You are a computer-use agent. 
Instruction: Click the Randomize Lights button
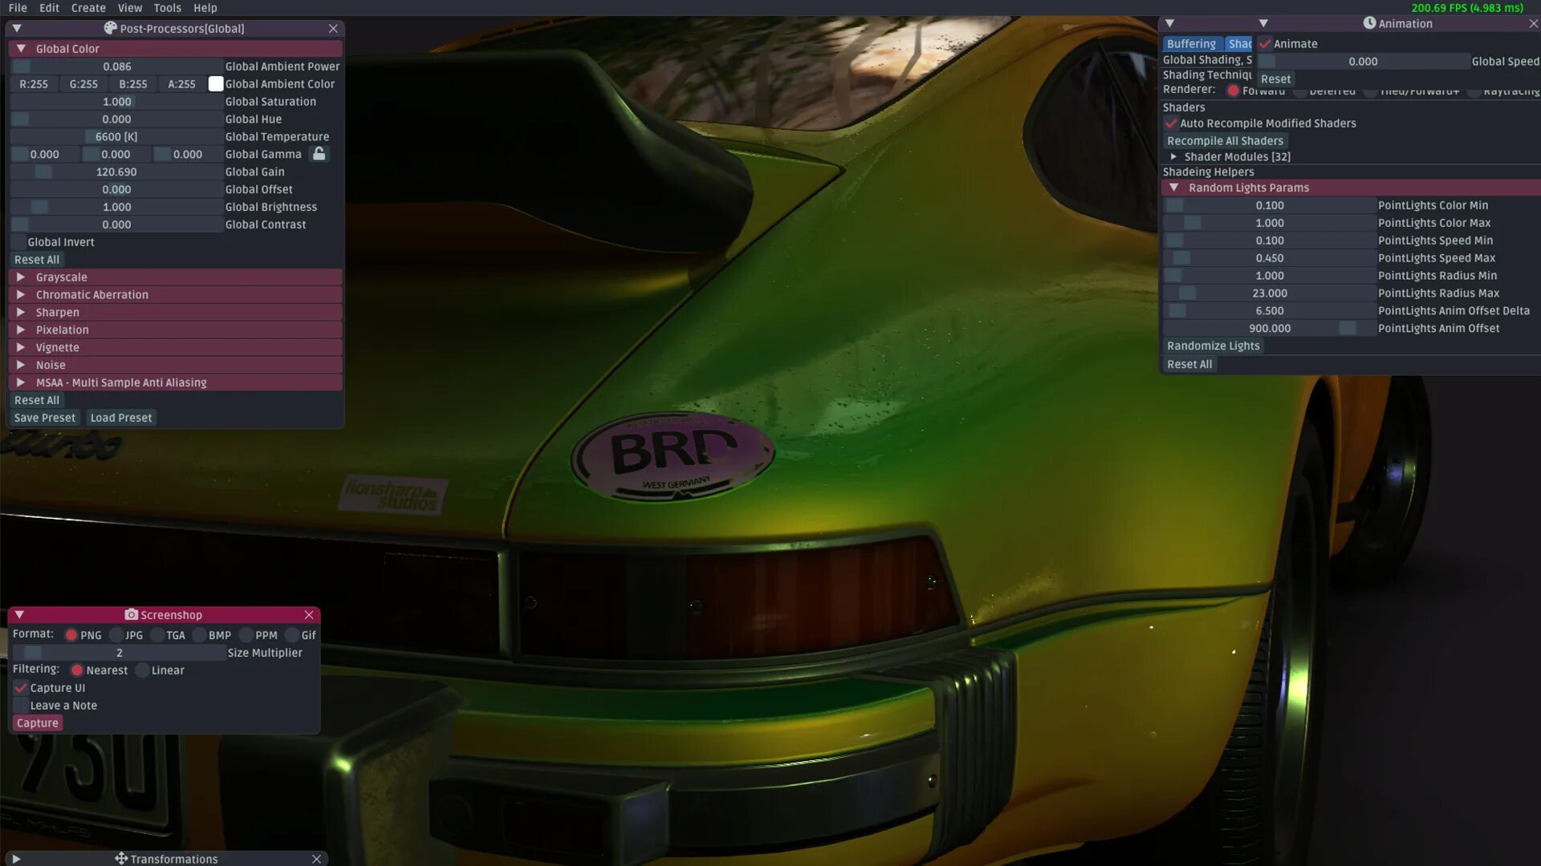(x=1213, y=346)
